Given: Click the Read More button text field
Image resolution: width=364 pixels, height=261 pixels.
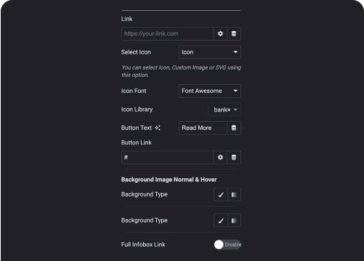Looking at the screenshot, I should [203, 128].
